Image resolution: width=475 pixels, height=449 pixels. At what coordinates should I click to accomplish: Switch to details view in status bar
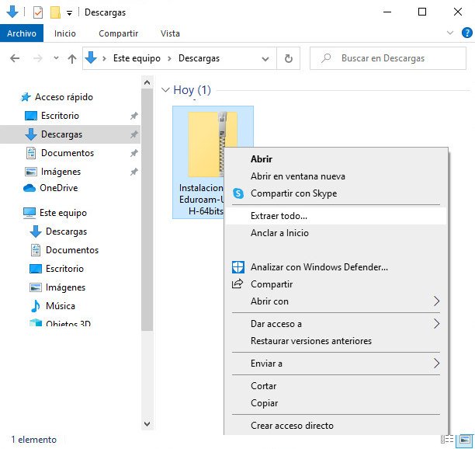(x=447, y=439)
